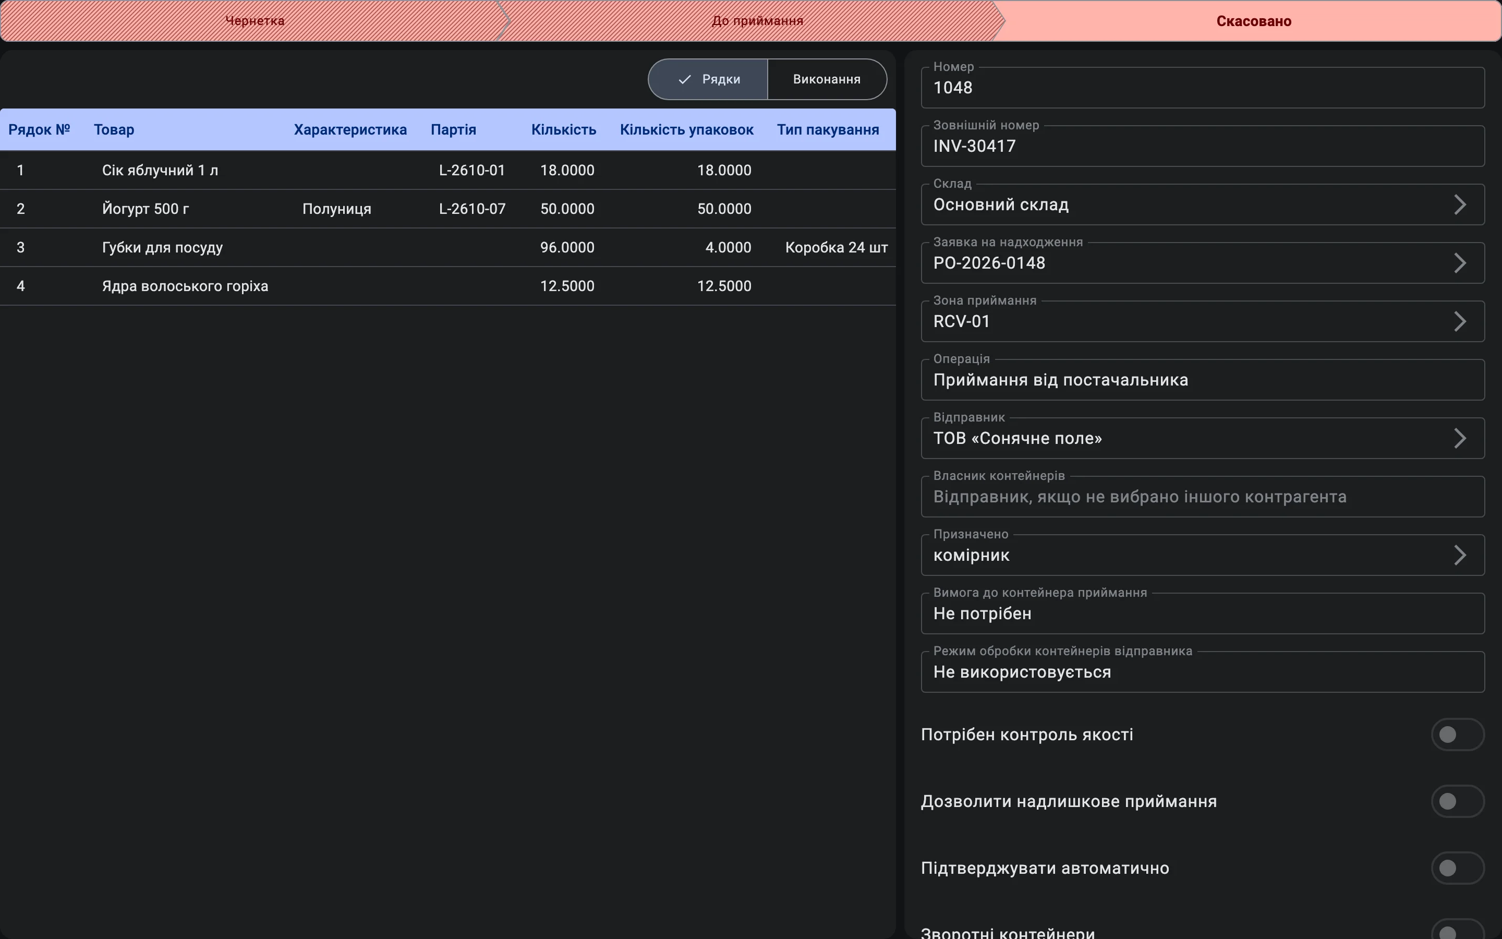Toggle Потрібен контроль якості switch
This screenshot has width=1502, height=939.
[x=1457, y=735]
